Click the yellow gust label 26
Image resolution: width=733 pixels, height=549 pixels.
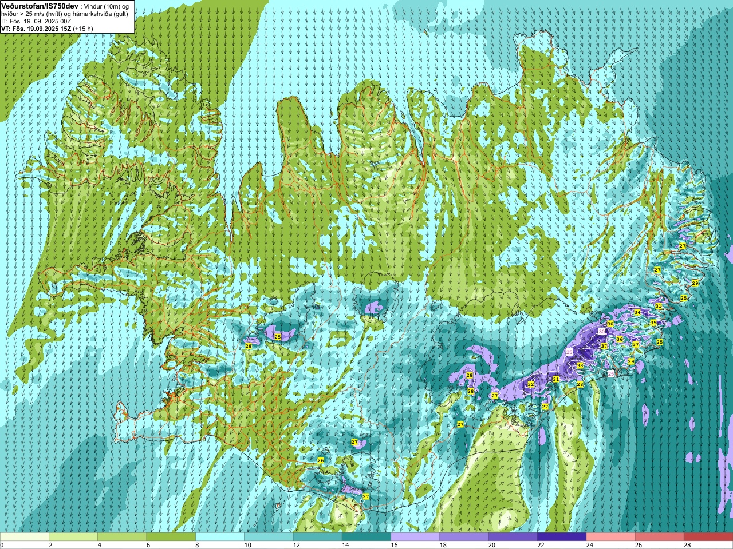tap(321, 460)
